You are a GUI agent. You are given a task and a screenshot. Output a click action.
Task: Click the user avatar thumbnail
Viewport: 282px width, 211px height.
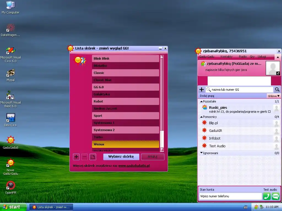pos(273,68)
